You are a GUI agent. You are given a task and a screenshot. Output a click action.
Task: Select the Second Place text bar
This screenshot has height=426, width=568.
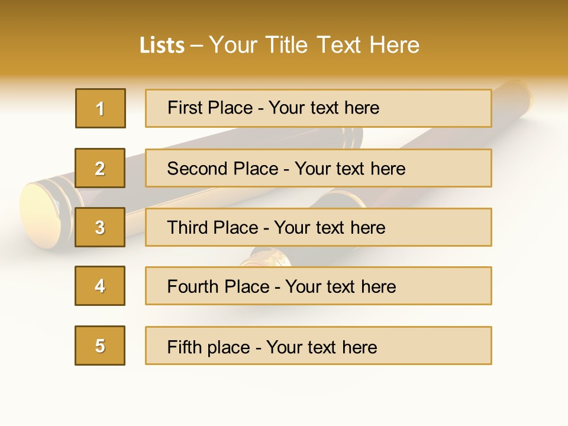tap(318, 168)
